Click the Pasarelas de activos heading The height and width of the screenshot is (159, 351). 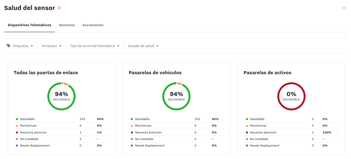[267, 73]
